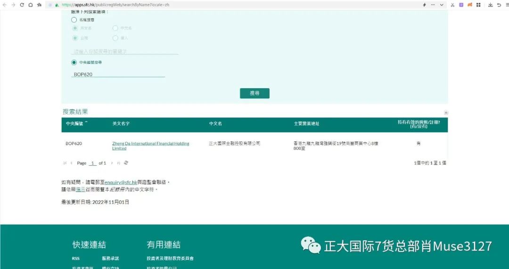Choose the 中文名 radio option
The height and width of the screenshot is (269, 509).
click(115, 28)
